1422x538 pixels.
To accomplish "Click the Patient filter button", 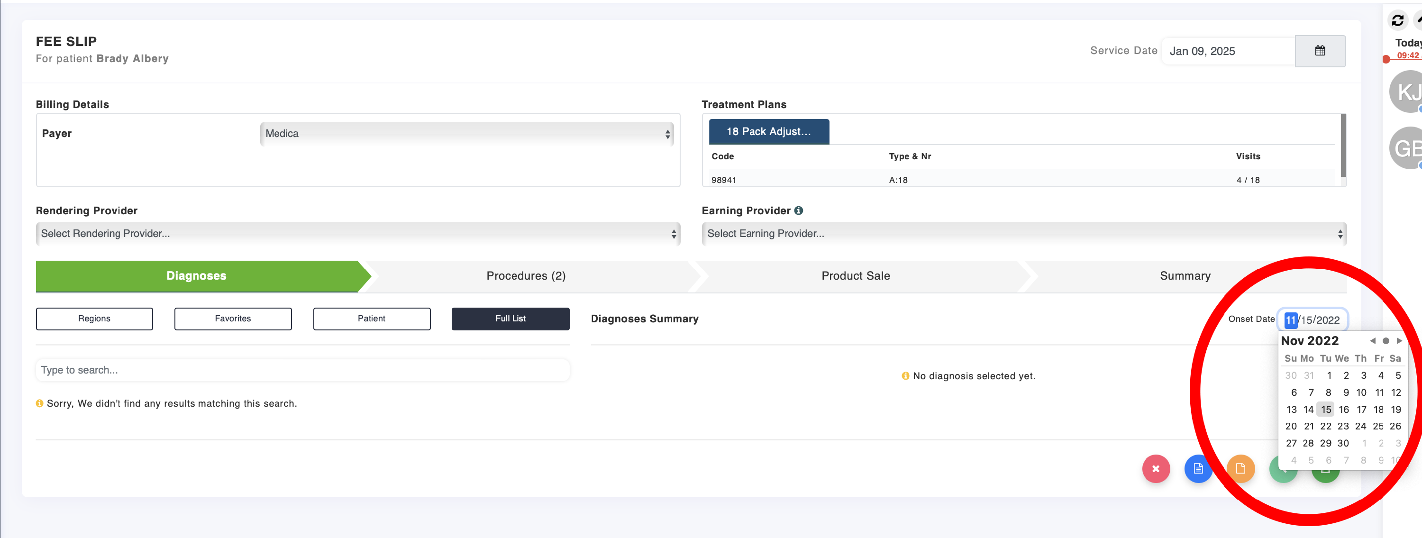I will [x=372, y=319].
